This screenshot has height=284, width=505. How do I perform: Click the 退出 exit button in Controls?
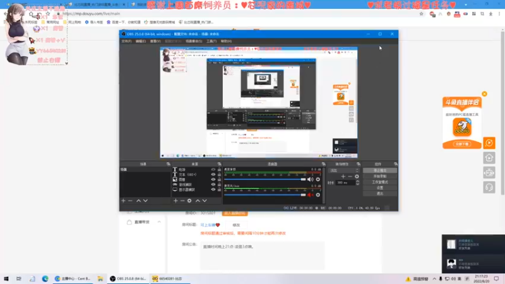(380, 194)
